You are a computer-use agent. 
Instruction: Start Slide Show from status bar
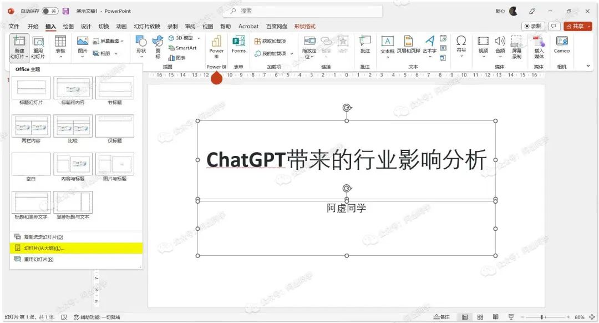pyautogui.click(x=511, y=317)
